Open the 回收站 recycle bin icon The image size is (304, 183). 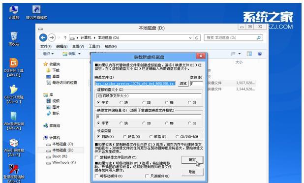14,39
